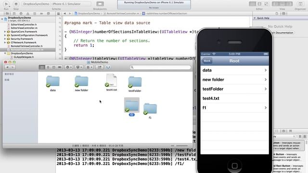The height and width of the screenshot is (173, 308).
Task: Stop the running DropboxSyncDemo app
Action: point(16,4)
